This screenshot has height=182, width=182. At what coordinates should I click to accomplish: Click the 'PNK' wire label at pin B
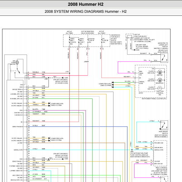tap(34, 75)
